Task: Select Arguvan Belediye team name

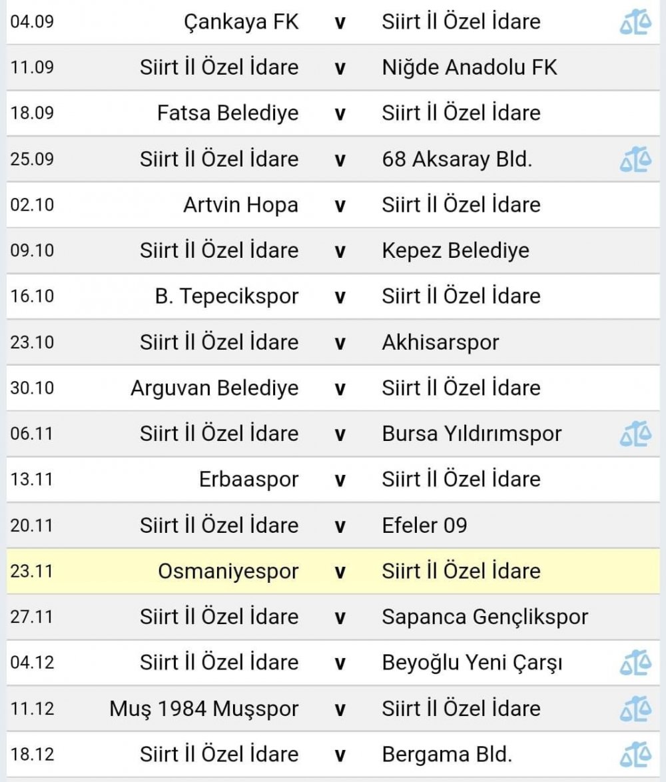Action: tap(214, 388)
